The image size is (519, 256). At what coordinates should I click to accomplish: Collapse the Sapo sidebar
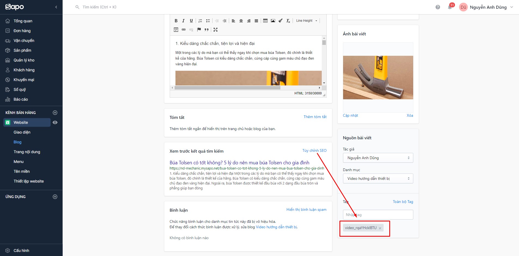pos(56,7)
